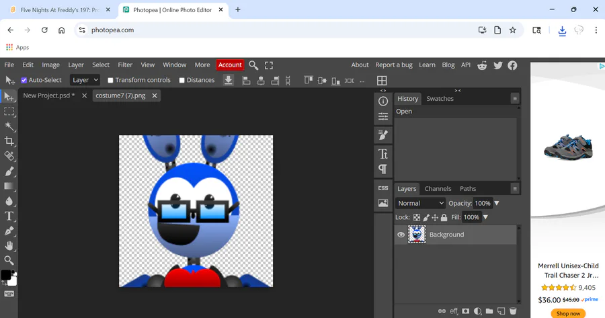The image size is (605, 318).
Task: Open the Properties sliders panel icon
Action: pos(383,116)
